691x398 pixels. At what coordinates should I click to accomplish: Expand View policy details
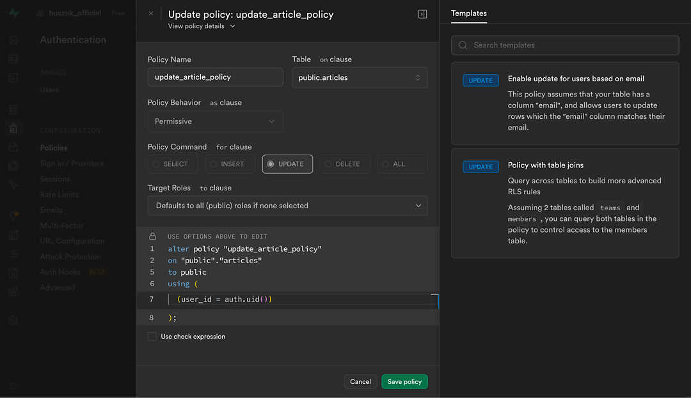point(202,26)
